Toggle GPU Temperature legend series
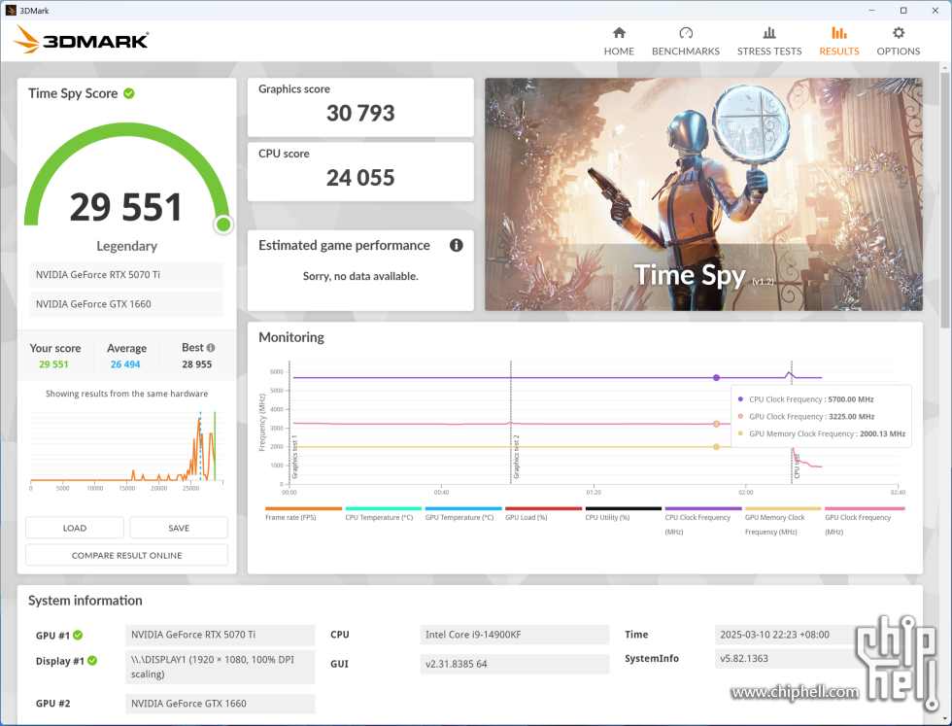952x726 pixels. click(463, 514)
